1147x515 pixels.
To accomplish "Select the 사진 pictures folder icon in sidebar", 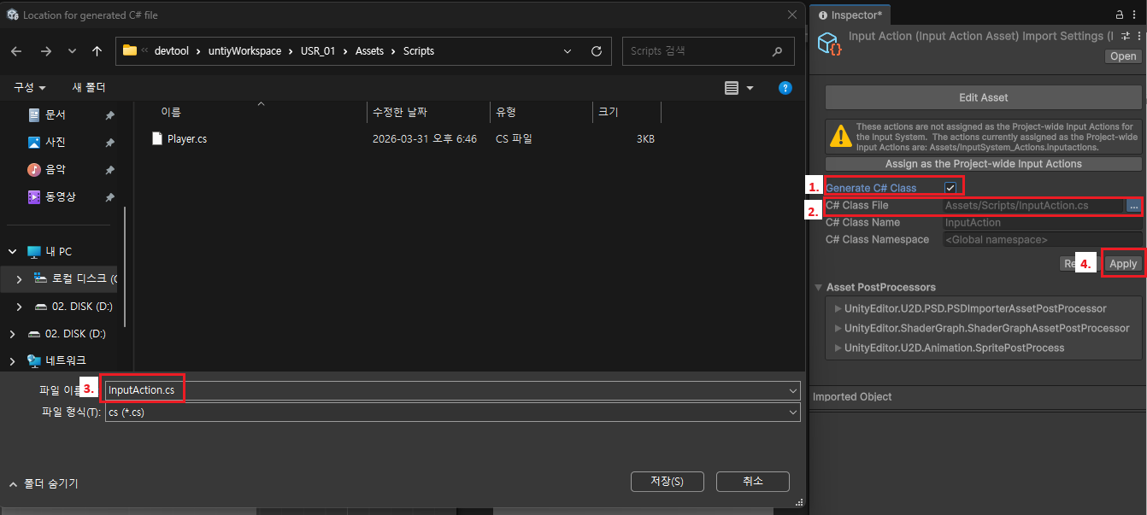I will pyautogui.click(x=34, y=142).
